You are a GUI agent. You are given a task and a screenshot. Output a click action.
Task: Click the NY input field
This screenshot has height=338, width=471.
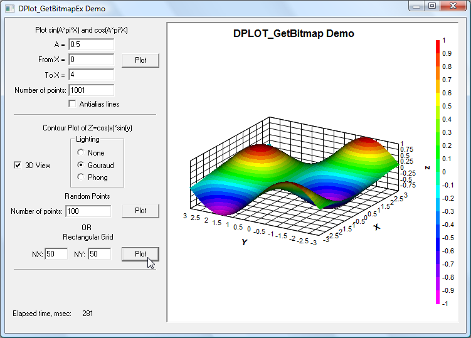click(x=100, y=254)
